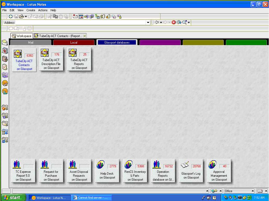This screenshot has width=269, height=201.
Task: Open the View menu
Action: point(20,10)
